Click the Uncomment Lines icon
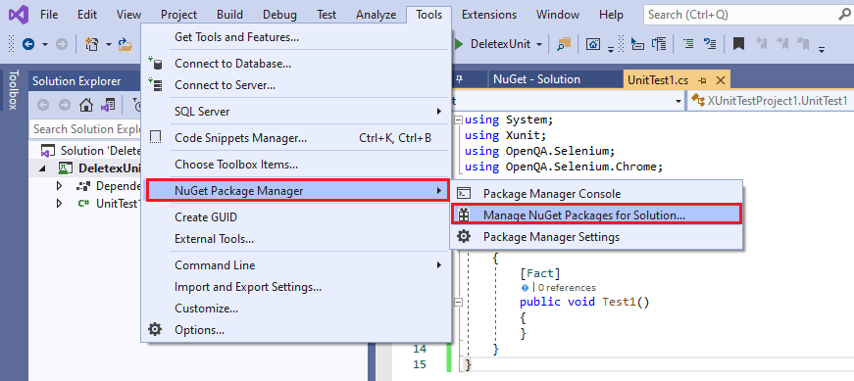The width and height of the screenshot is (854, 381). coord(710,43)
